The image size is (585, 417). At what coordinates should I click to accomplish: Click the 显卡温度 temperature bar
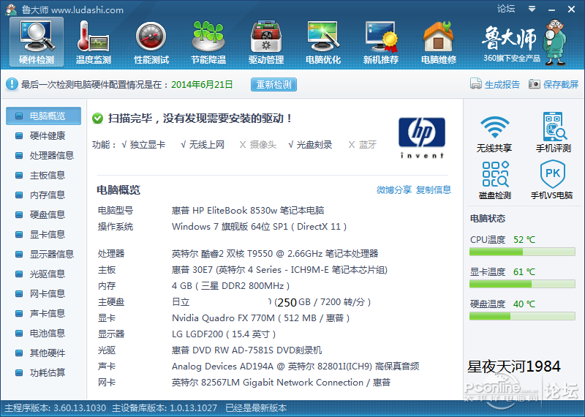pos(522,284)
